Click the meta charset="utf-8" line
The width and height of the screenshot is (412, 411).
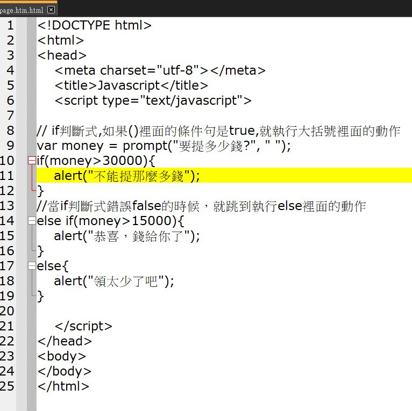click(x=160, y=70)
